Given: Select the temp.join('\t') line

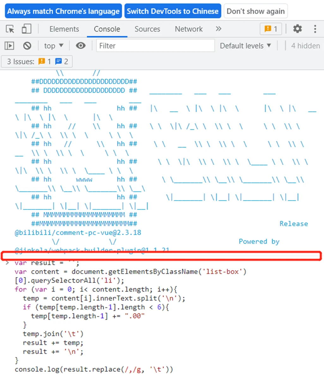Looking at the screenshot, I should coord(53,334).
